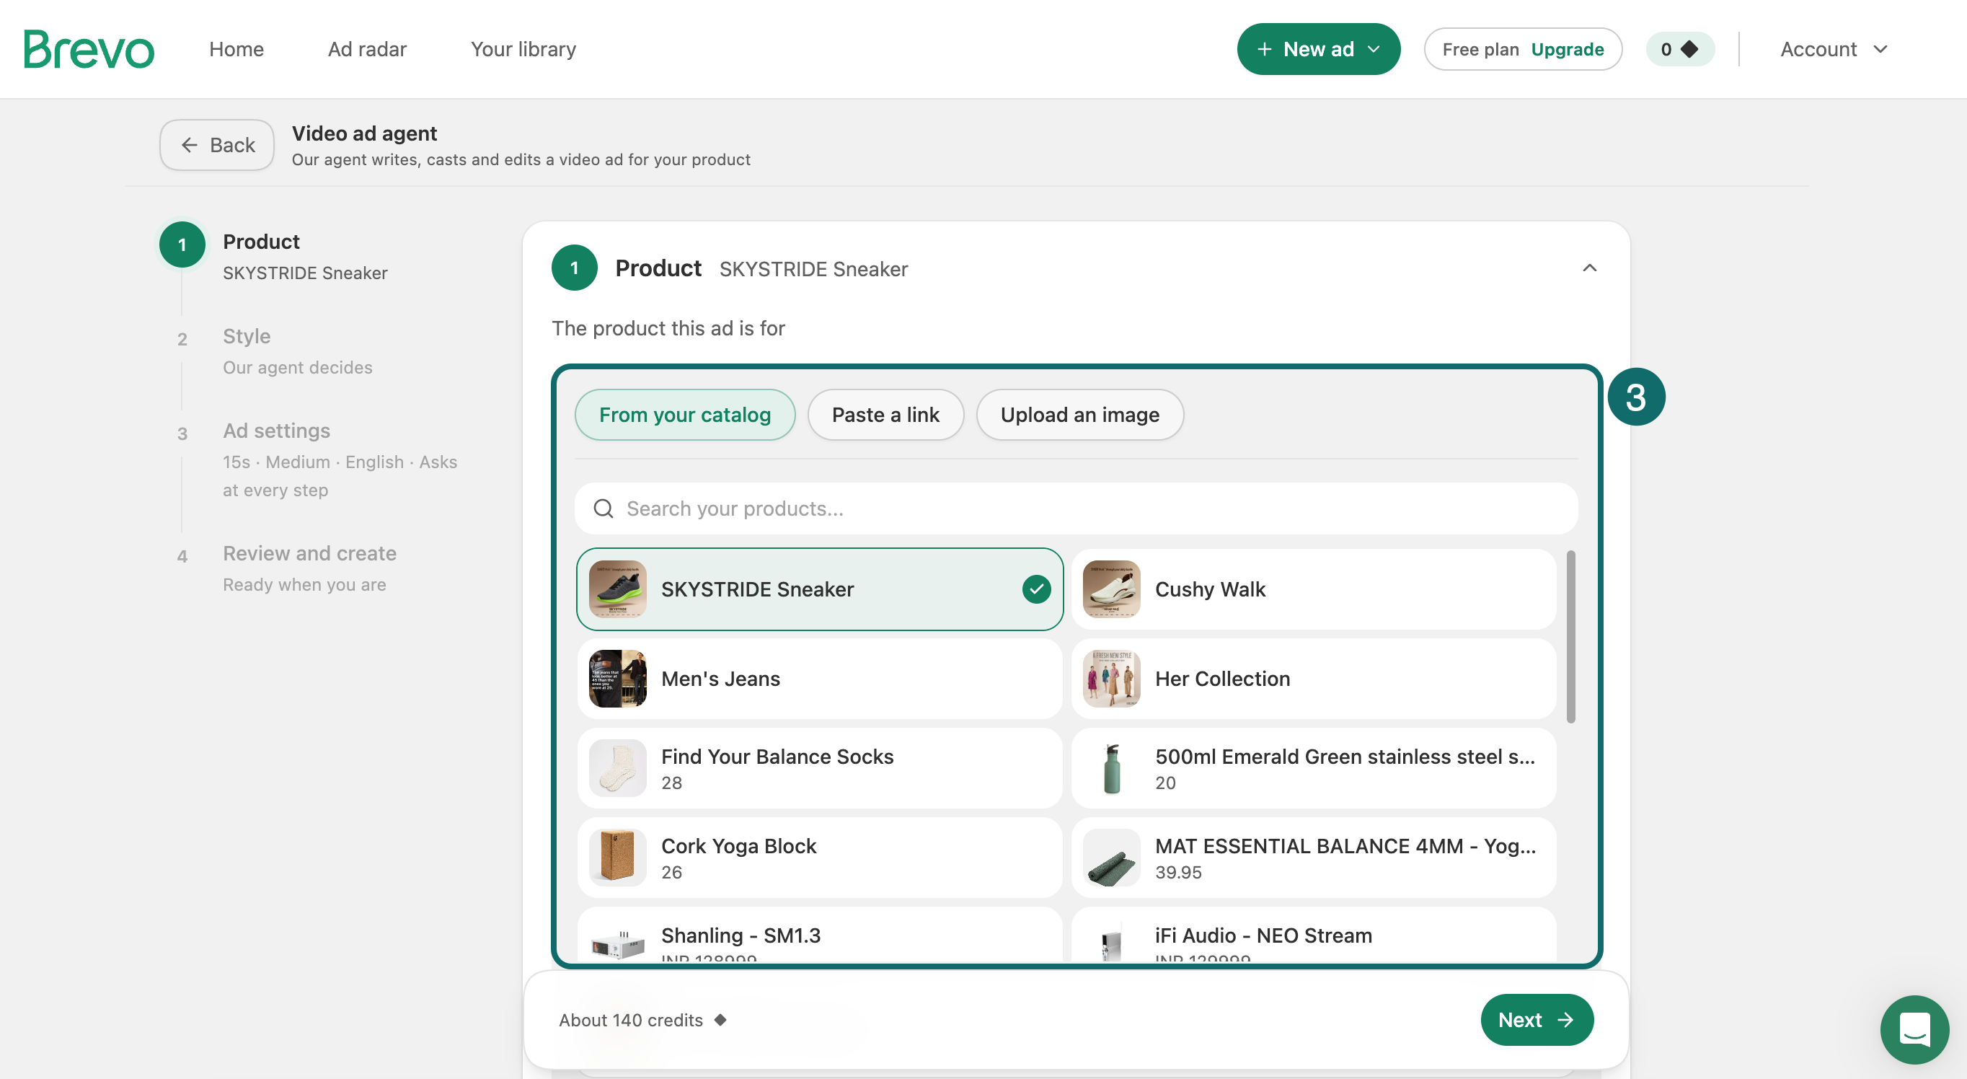The width and height of the screenshot is (1967, 1079).
Task: Switch to Upload an image tab
Action: pyautogui.click(x=1079, y=415)
